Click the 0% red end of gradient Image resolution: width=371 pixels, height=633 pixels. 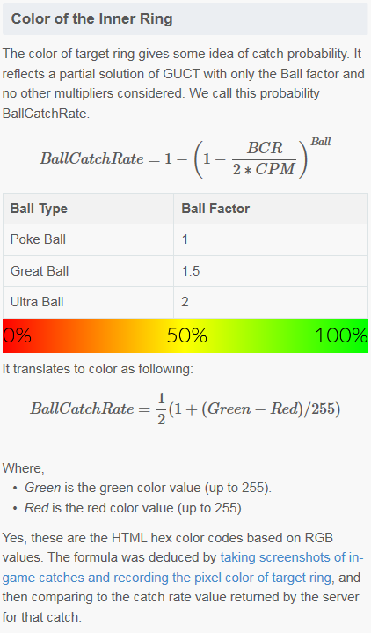coord(17,335)
